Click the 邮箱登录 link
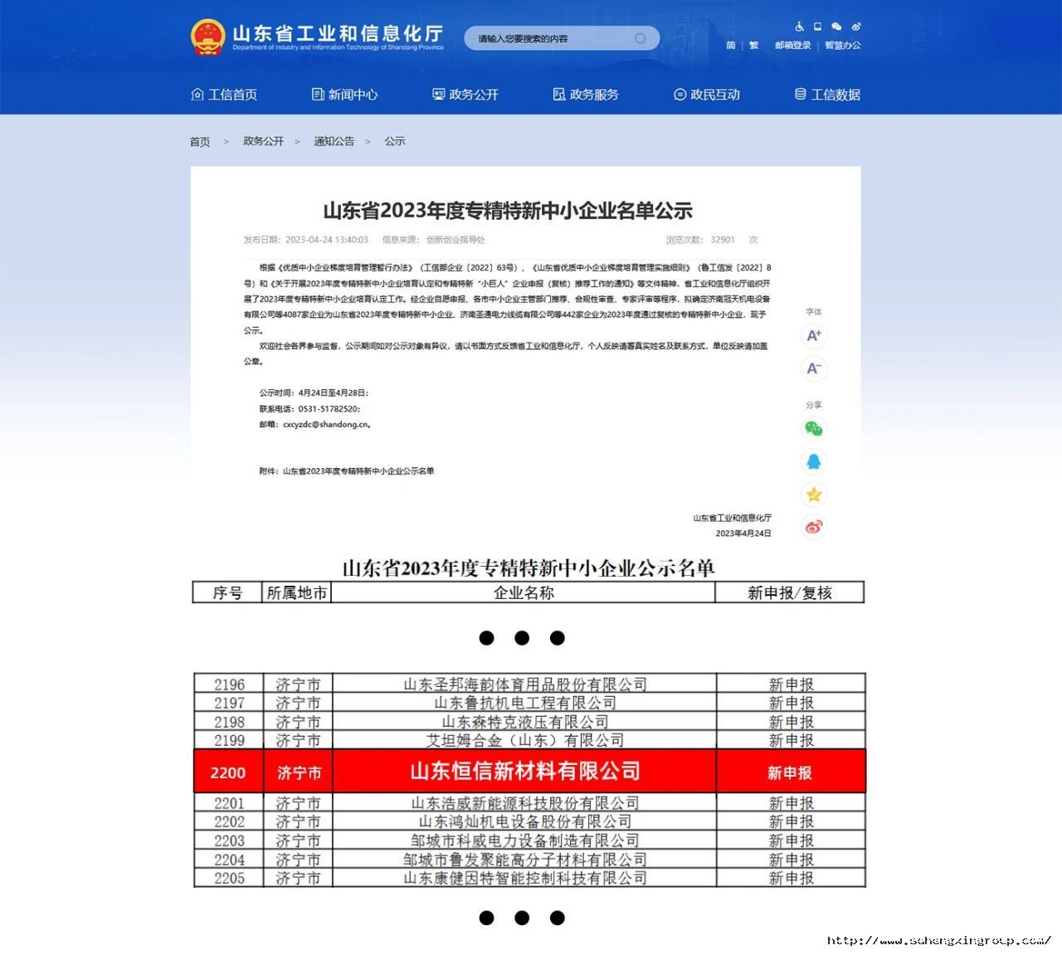Image resolution: width=1062 pixels, height=965 pixels. click(x=792, y=46)
